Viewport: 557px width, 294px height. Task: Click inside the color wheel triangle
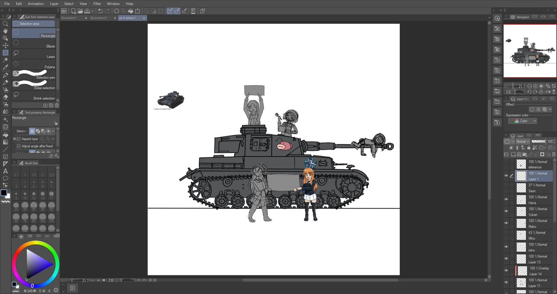[37, 265]
